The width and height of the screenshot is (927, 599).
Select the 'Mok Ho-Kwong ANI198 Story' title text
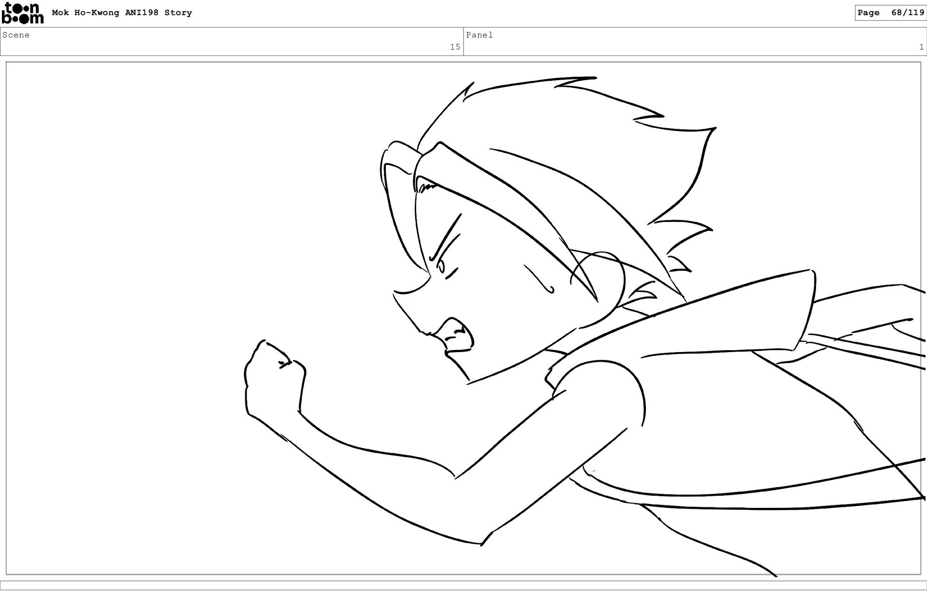pos(122,13)
